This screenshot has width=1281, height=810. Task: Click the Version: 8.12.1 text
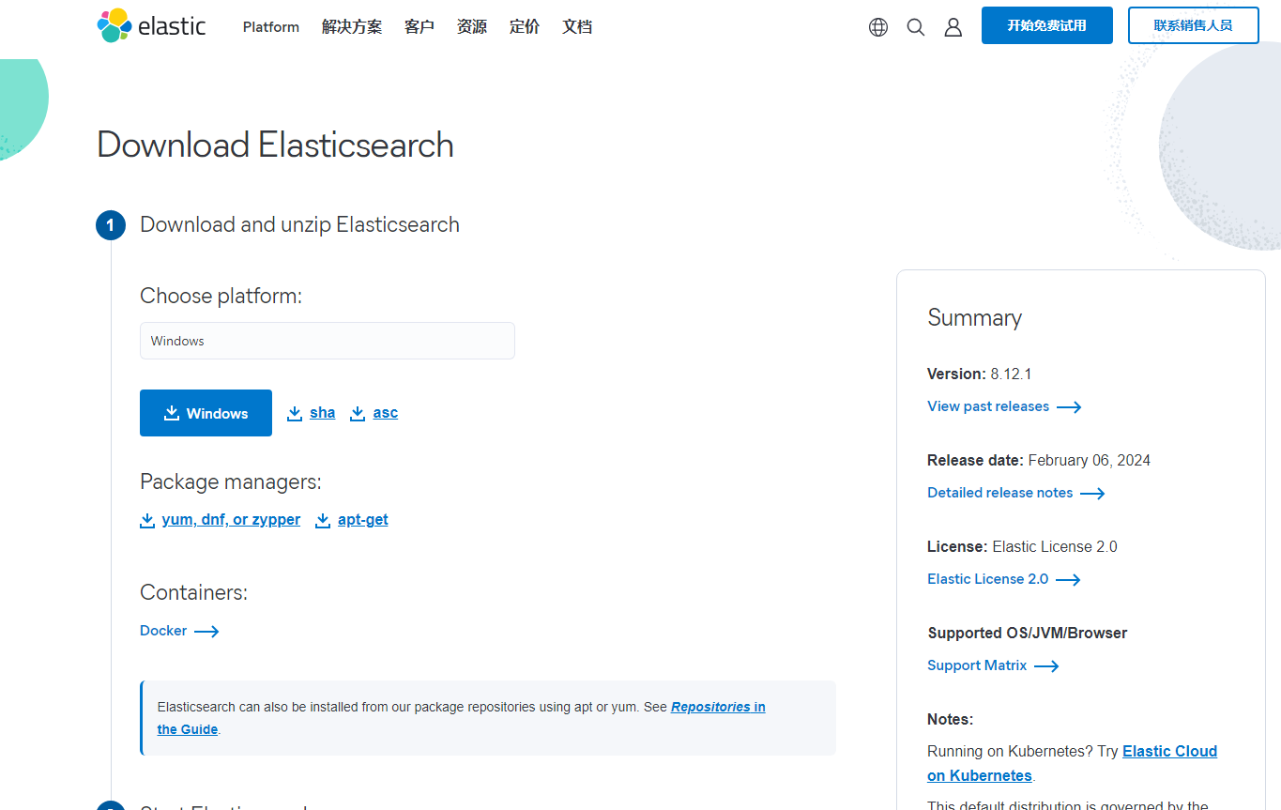coord(980,374)
